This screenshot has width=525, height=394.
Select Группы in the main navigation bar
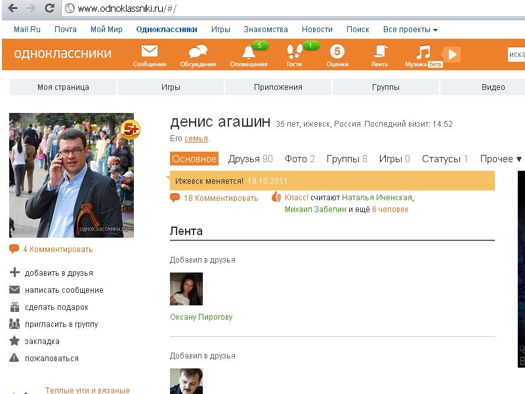[386, 87]
